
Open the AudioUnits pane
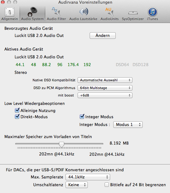[110, 14]
